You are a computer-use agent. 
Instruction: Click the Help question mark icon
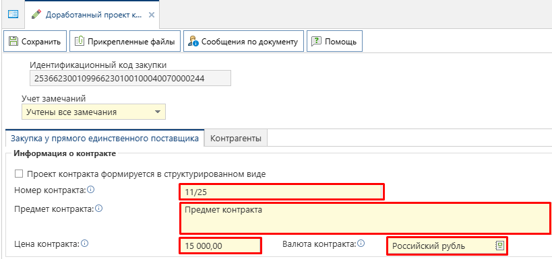click(x=317, y=42)
